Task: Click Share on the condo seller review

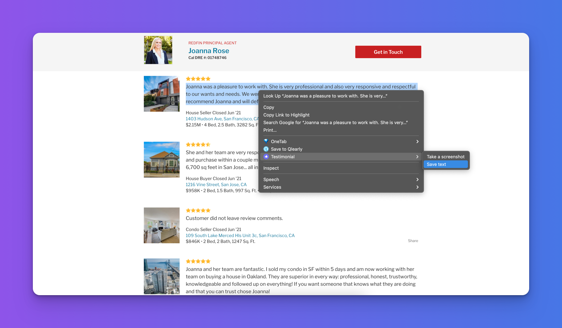Action: pos(413,241)
